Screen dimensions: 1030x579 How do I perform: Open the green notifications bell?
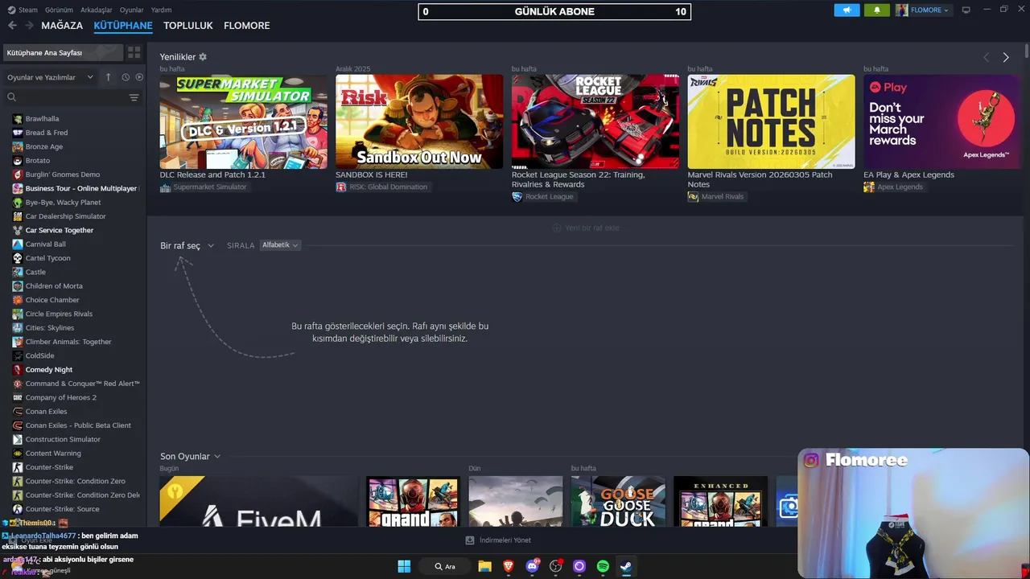pyautogui.click(x=876, y=10)
